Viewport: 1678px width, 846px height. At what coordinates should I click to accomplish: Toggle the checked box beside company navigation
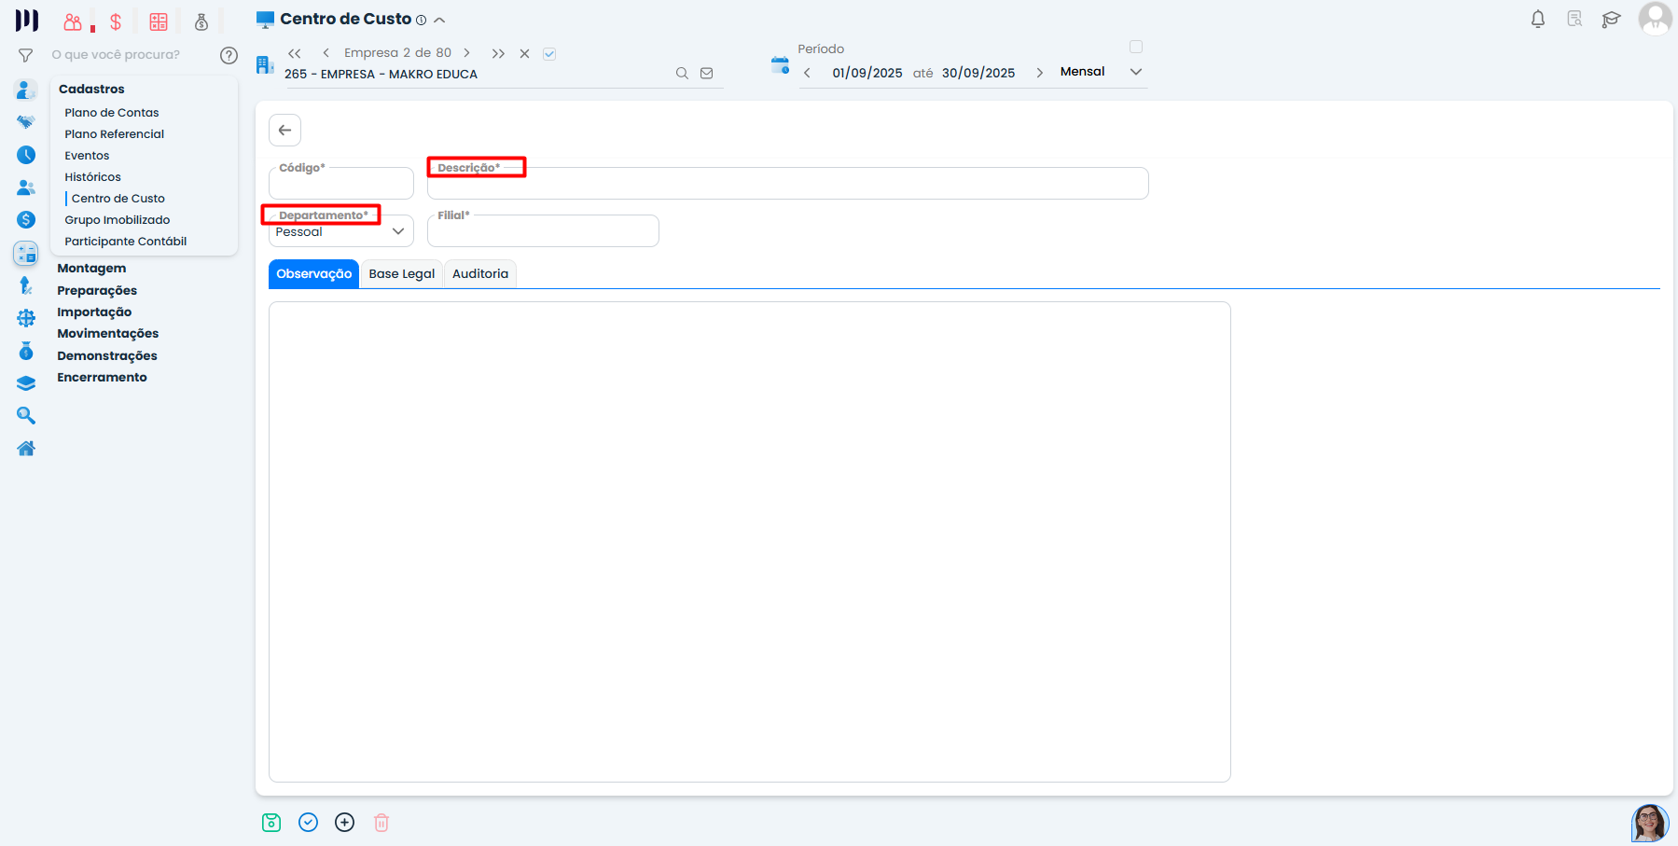(x=549, y=54)
